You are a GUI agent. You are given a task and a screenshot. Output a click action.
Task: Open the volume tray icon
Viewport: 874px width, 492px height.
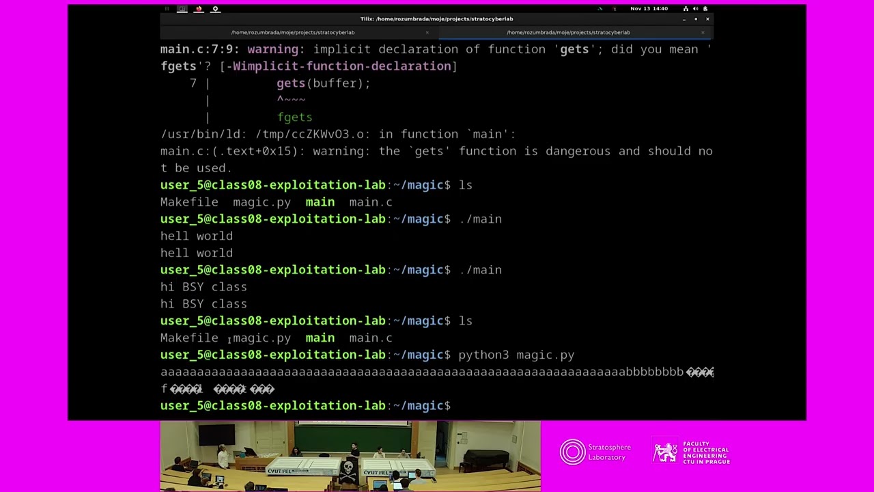click(x=695, y=9)
